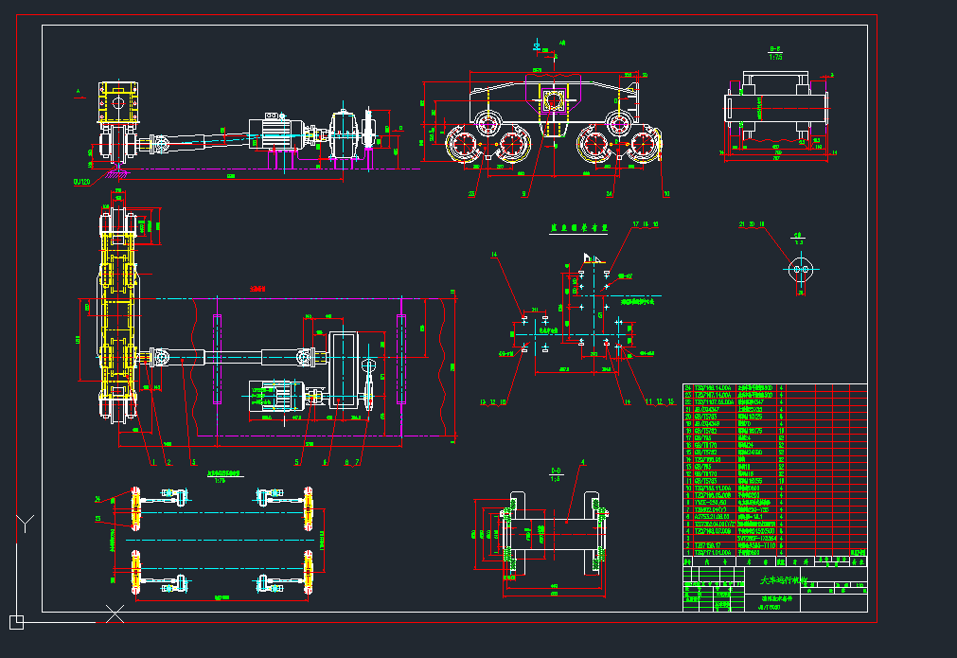
Task: Select the electric motor in side elevation
Action: [275, 131]
